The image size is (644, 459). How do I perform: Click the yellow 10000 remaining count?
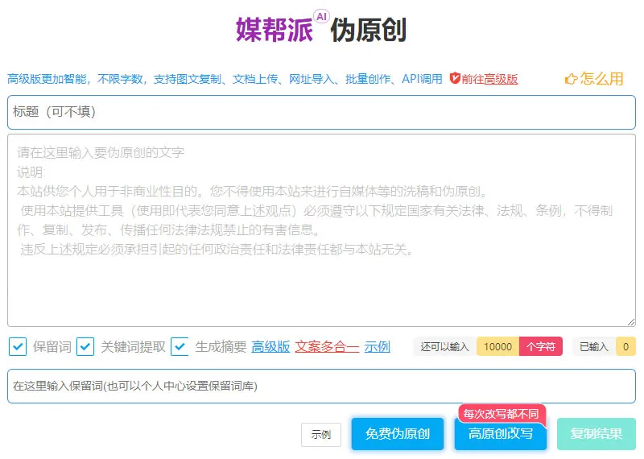(x=497, y=346)
